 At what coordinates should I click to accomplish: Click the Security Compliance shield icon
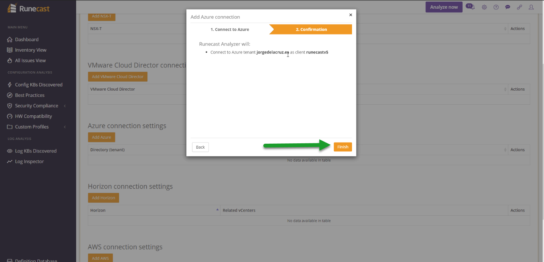click(10, 106)
